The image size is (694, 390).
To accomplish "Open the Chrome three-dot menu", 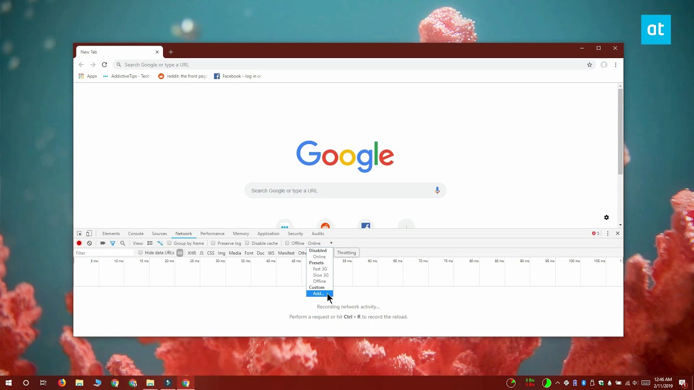I will point(615,64).
